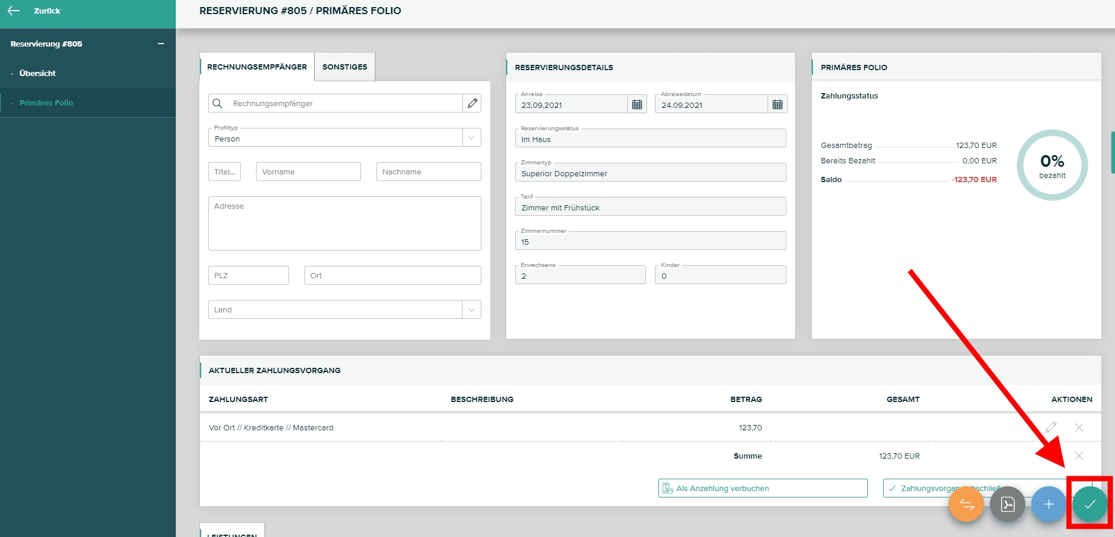1115x537 pixels.
Task: Go back with the Zurück arrow
Action: 14,11
